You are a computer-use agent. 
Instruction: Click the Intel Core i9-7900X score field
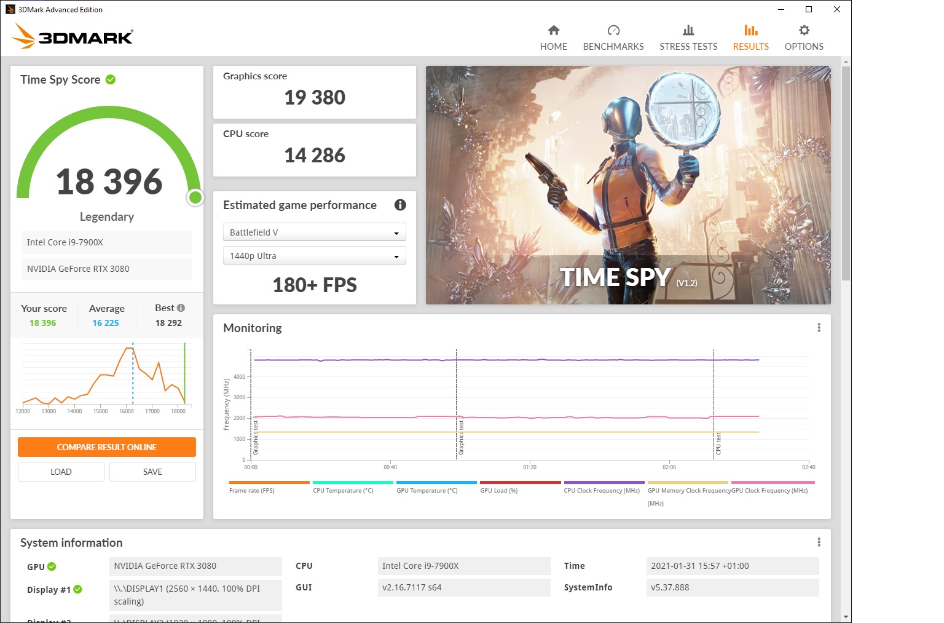point(107,242)
